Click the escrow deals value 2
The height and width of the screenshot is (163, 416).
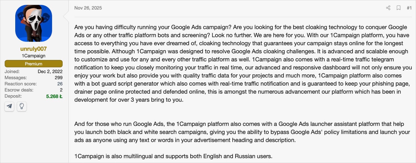tap(61, 90)
